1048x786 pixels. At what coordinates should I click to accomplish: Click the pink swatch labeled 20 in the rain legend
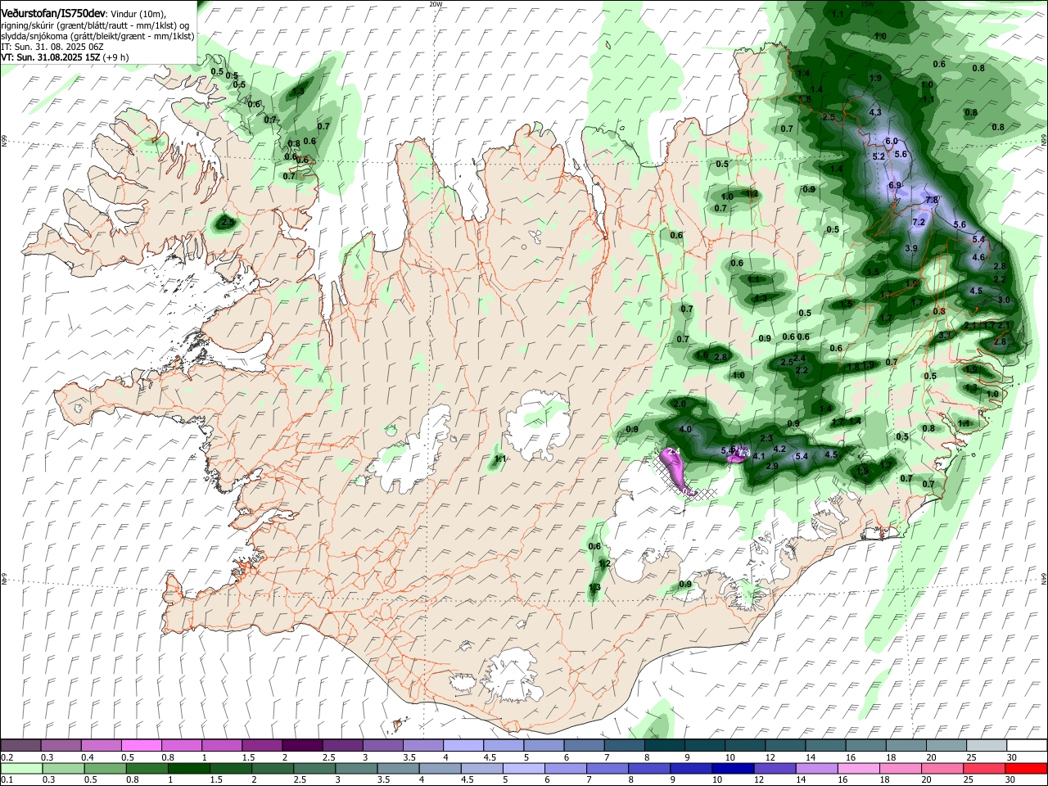coord(942,768)
